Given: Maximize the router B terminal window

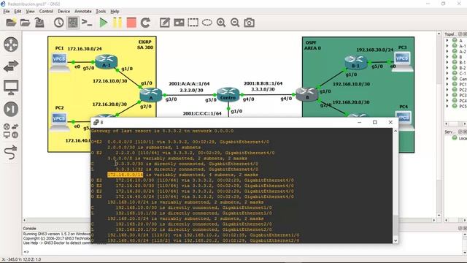Looking at the screenshot, I should (374, 122).
